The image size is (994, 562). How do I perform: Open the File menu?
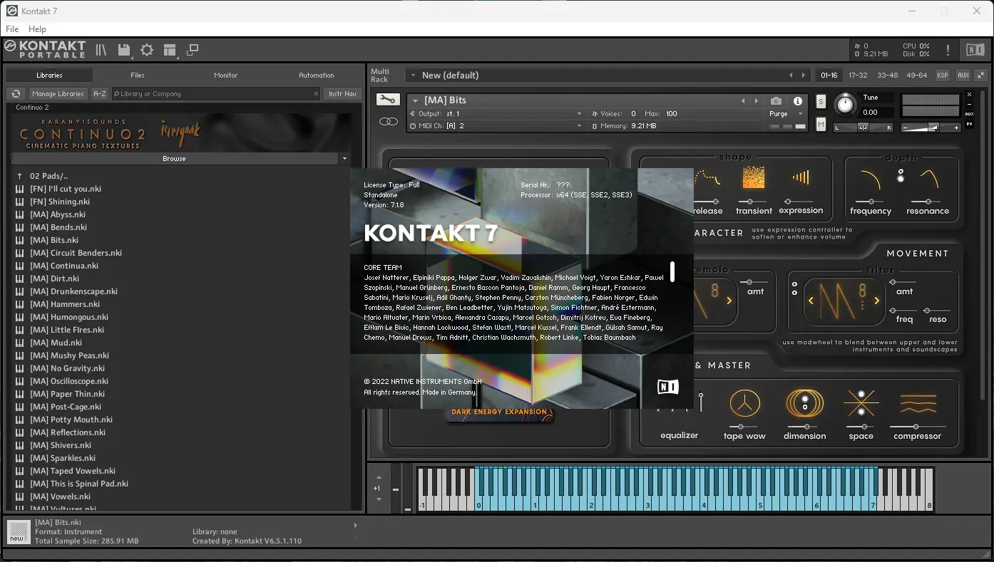[x=12, y=29]
